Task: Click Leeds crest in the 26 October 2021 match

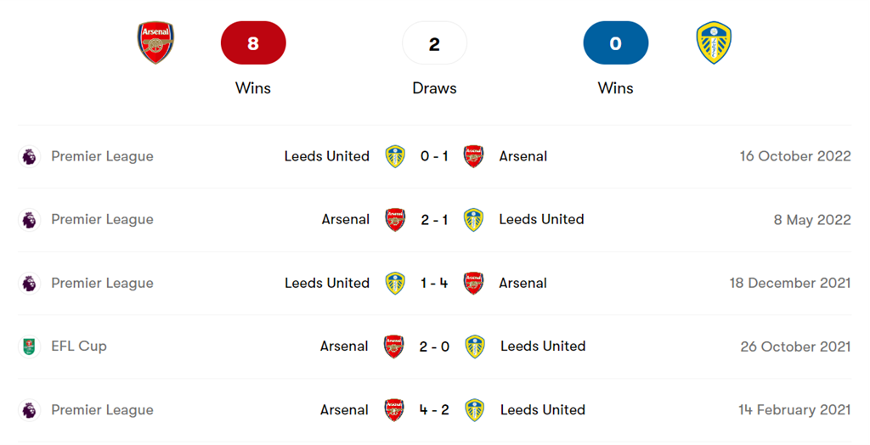Action: pos(475,346)
